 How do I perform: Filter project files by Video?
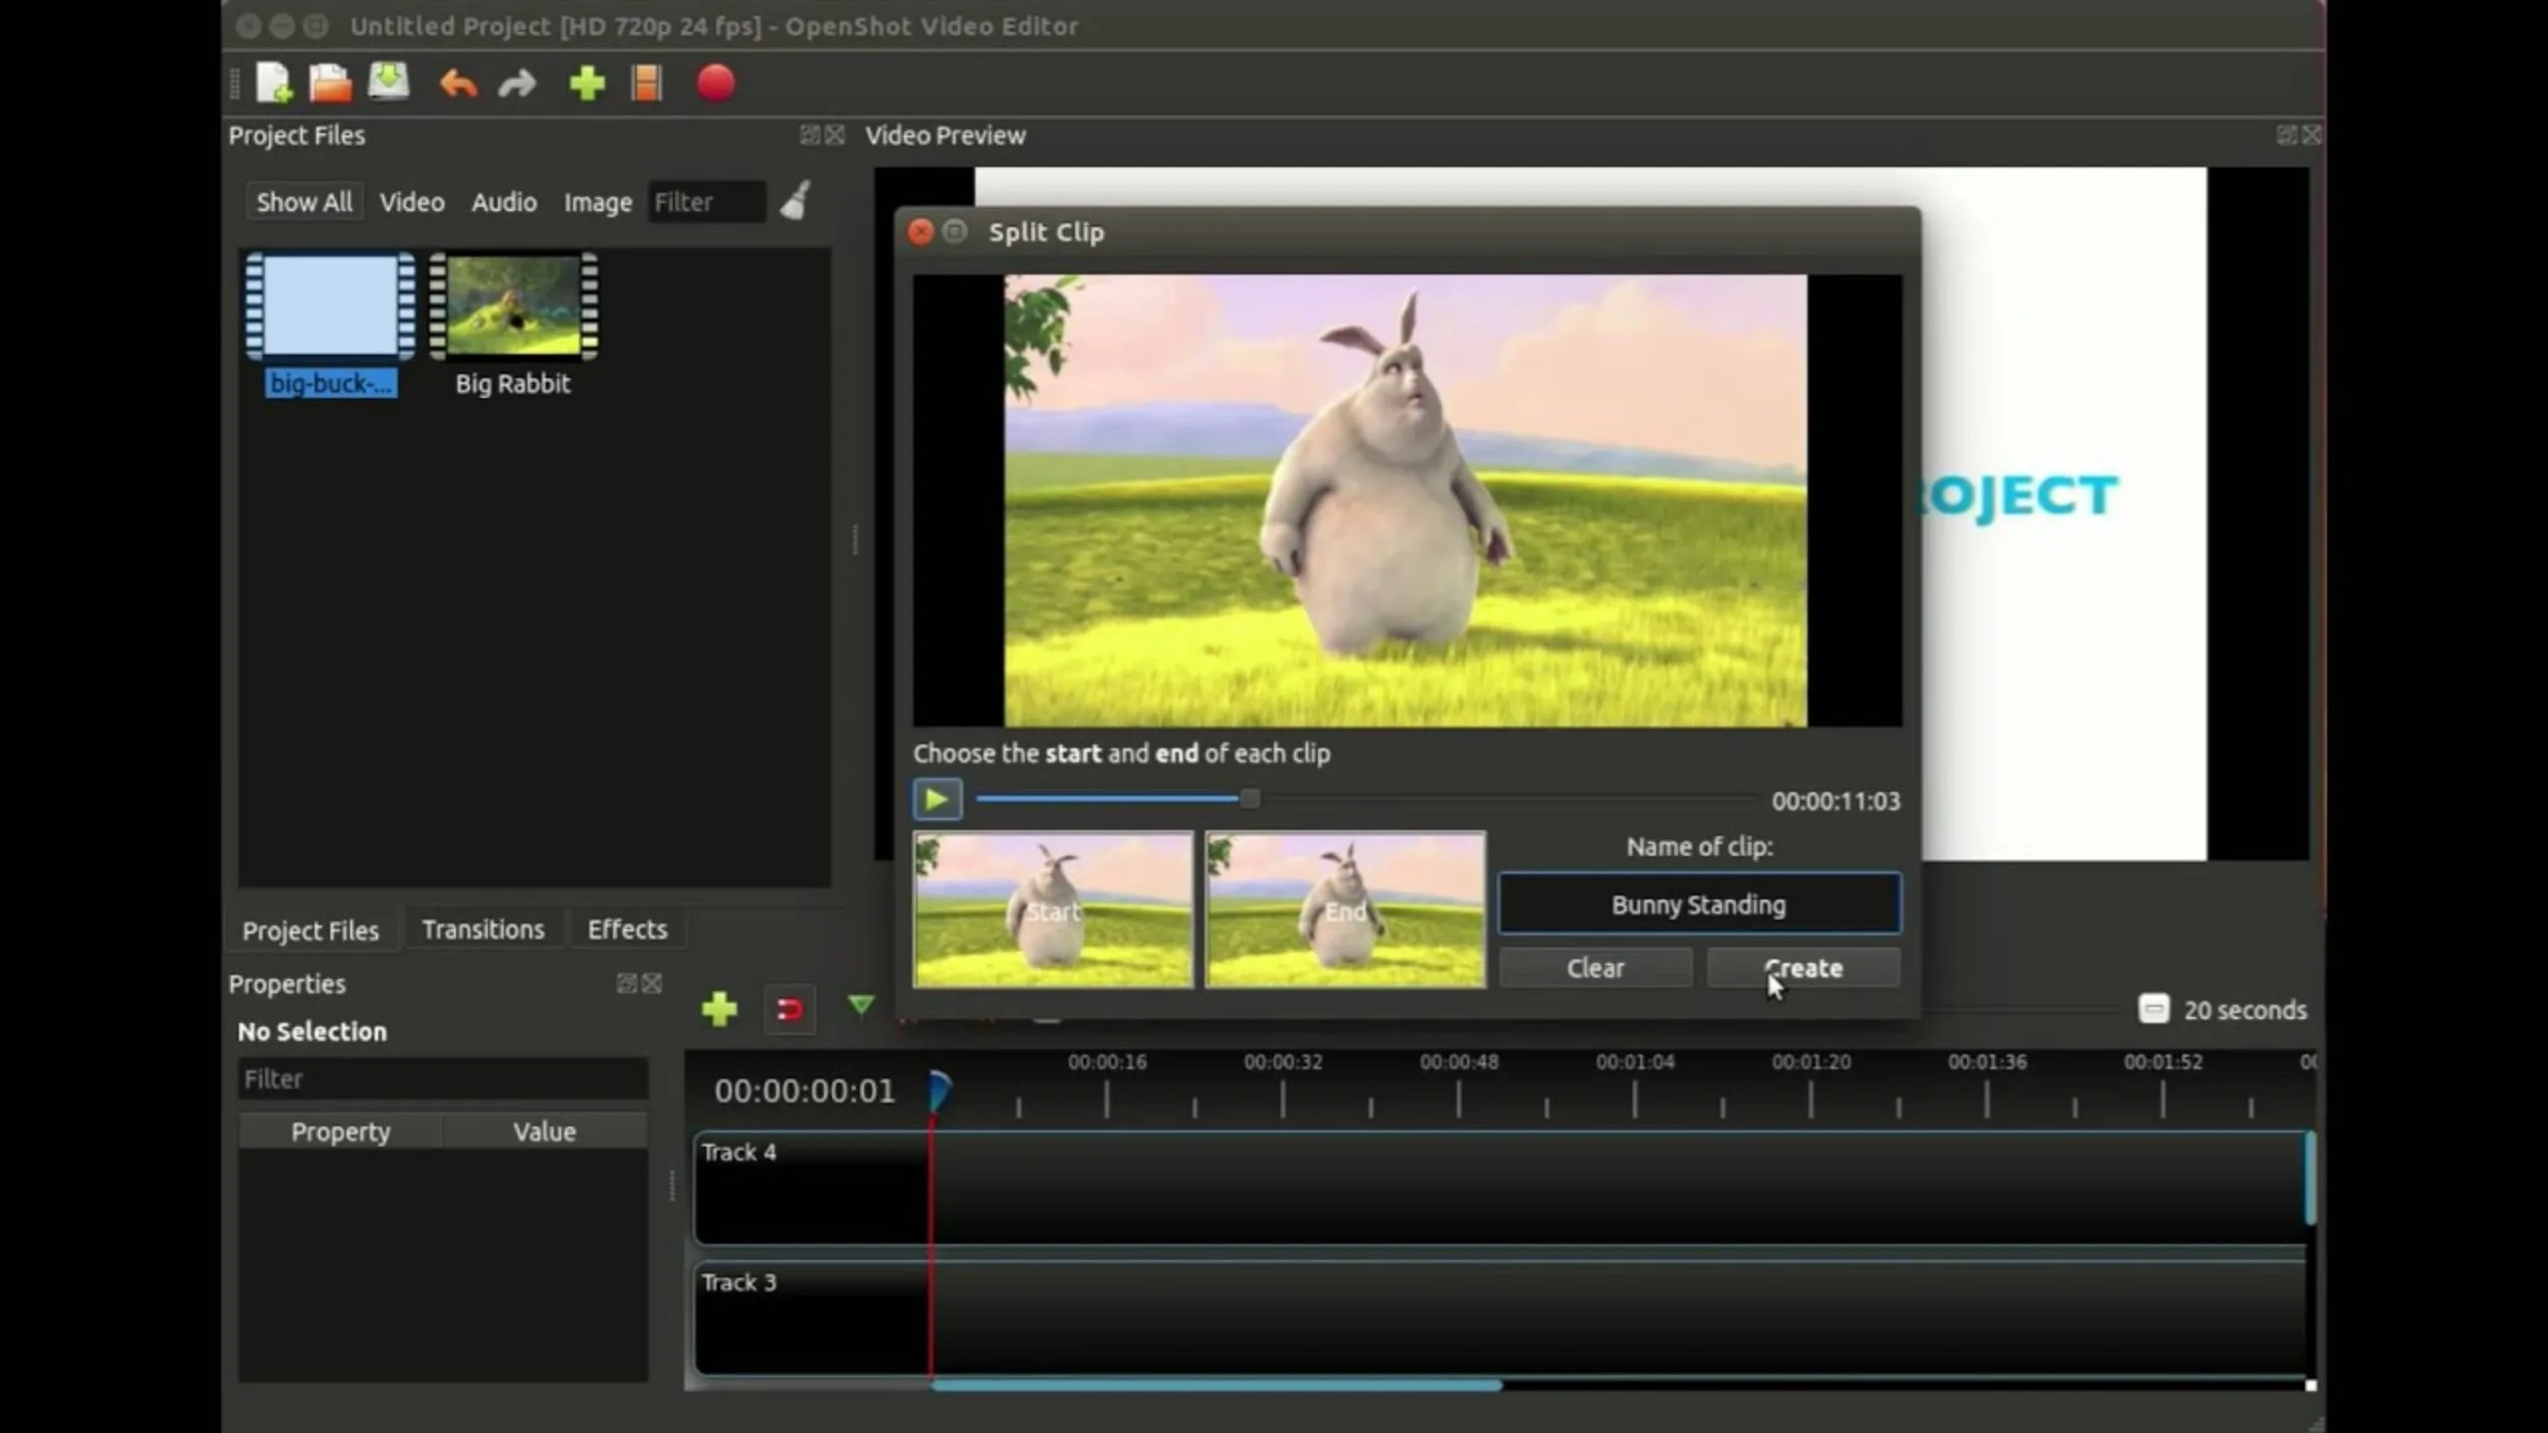coord(411,202)
